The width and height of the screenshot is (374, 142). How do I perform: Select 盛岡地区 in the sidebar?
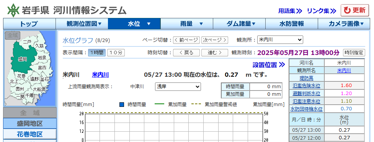(x=30, y=123)
